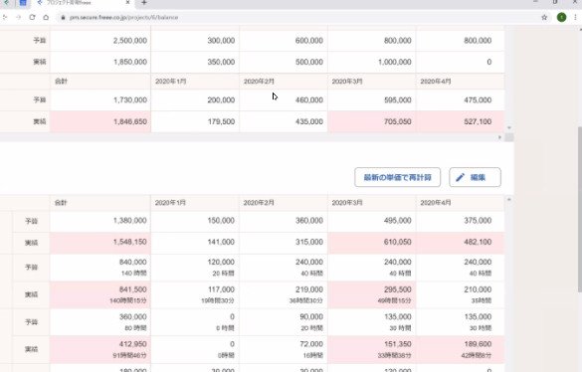Screen dimensions: 582x372
Task: Click the 90,000 20時間 cell
Action: point(284,322)
